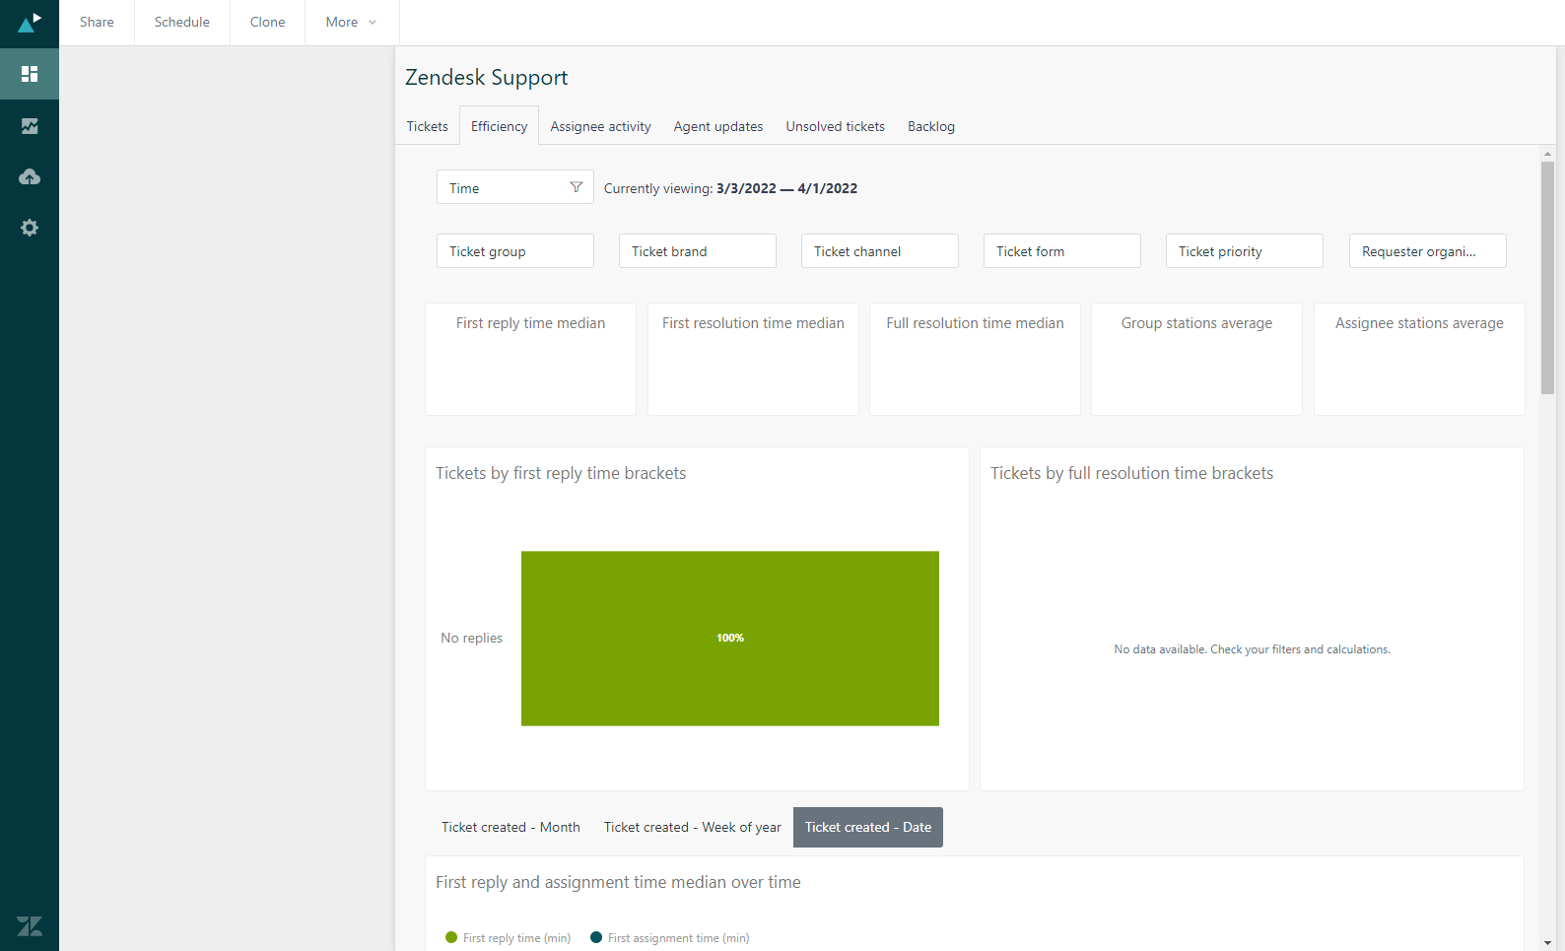Open the Requester organization filter

point(1428,251)
